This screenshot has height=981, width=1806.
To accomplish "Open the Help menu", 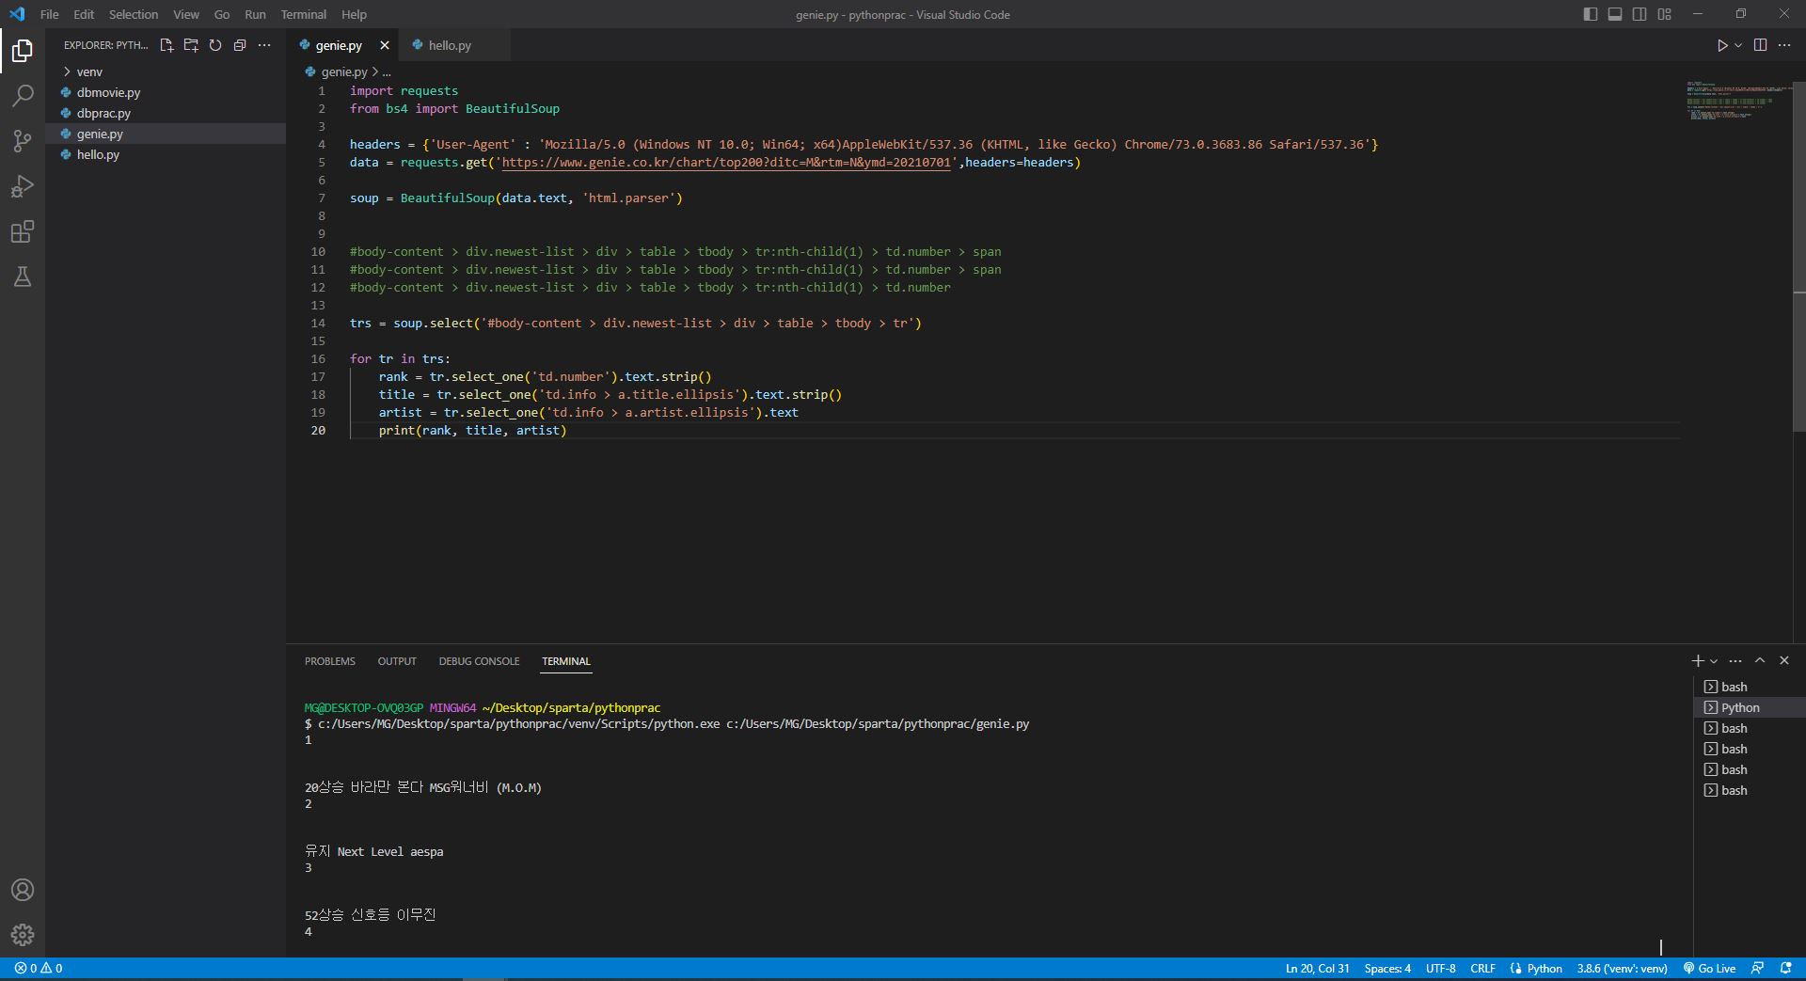I will coord(355,14).
